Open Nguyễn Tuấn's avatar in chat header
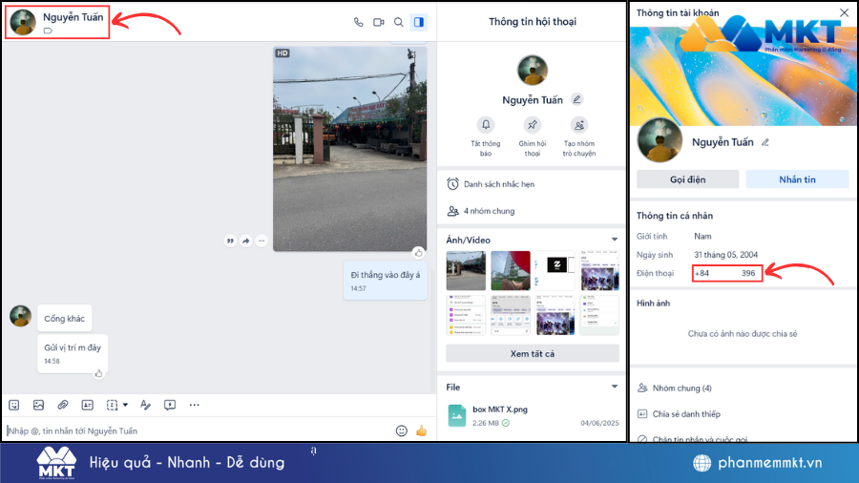Image resolution: width=859 pixels, height=483 pixels. pos(23,22)
